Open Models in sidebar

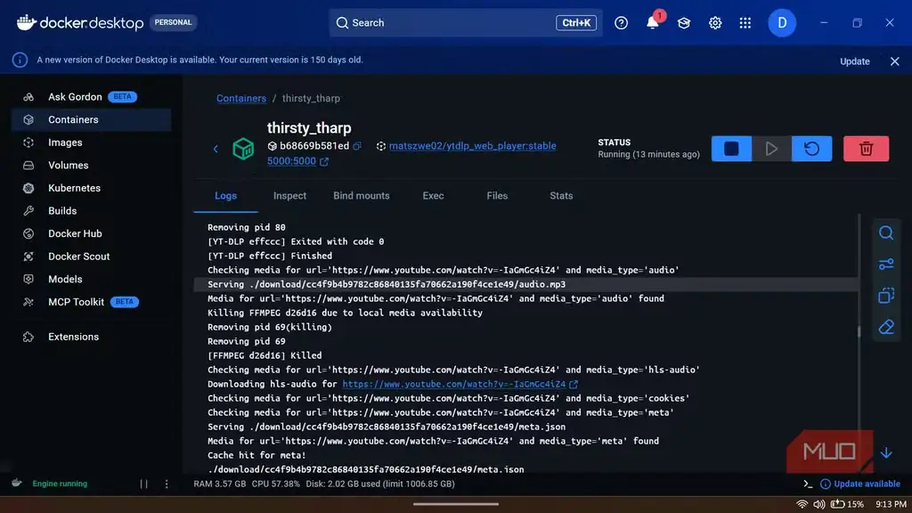(92, 279)
